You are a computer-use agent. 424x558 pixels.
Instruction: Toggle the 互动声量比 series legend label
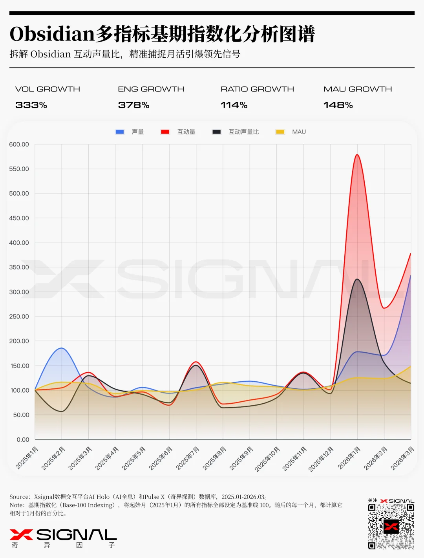click(x=243, y=132)
